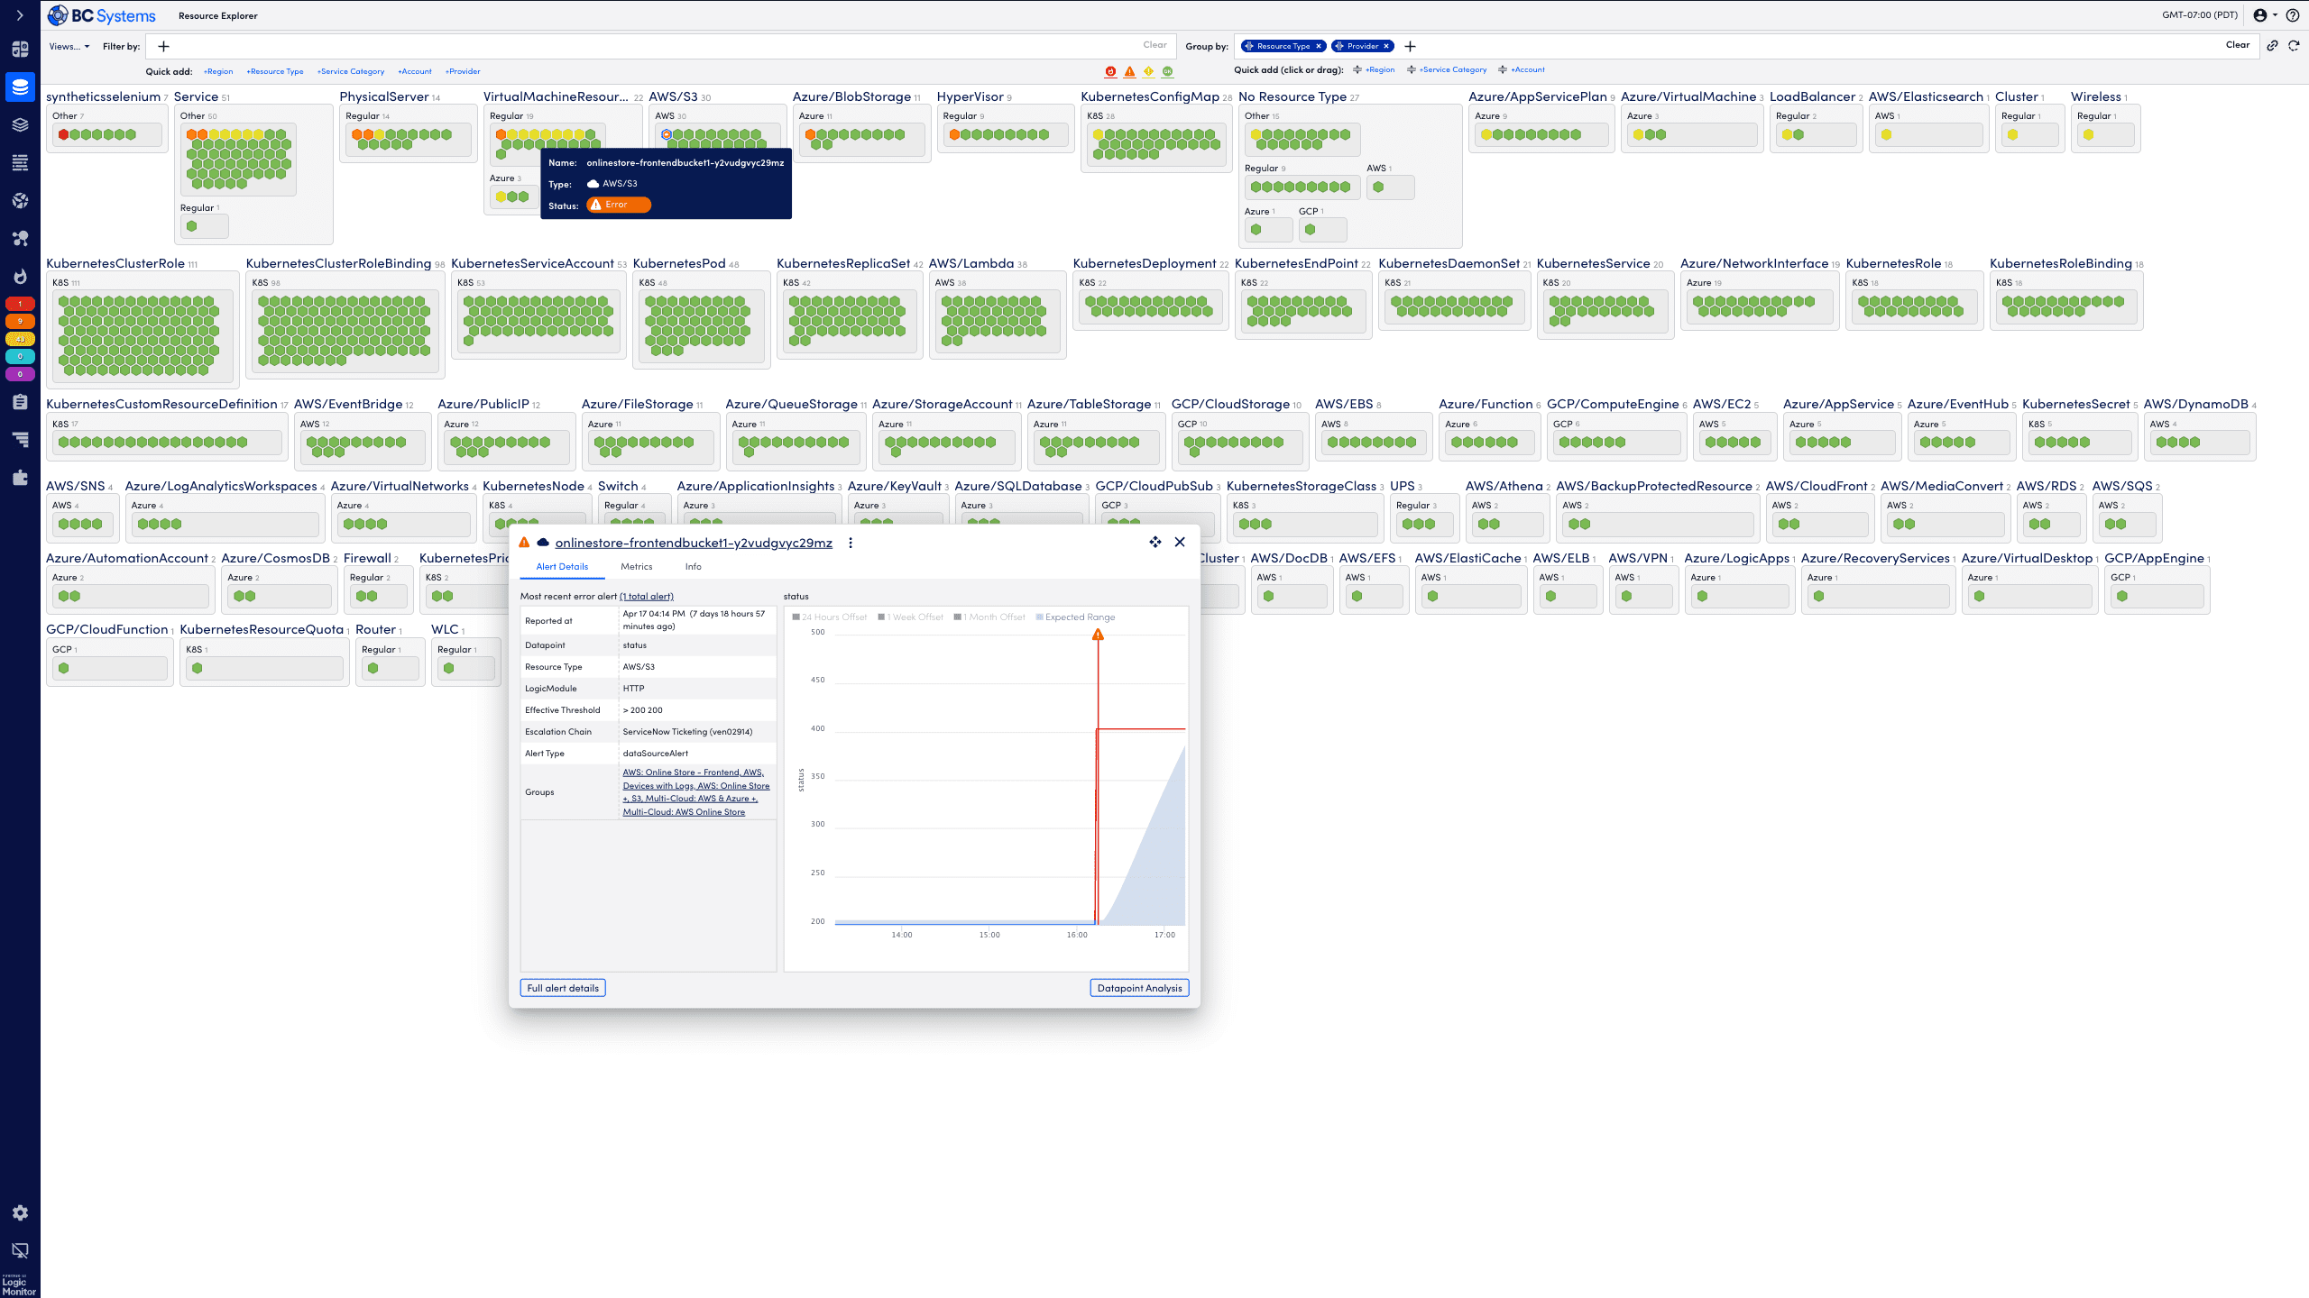Open onlinestore-frontendbucket1 resource link
Image resolution: width=2309 pixels, height=1298 pixels.
(x=694, y=543)
